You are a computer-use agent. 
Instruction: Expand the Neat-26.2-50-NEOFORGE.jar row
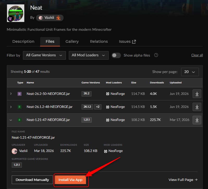point(11,94)
